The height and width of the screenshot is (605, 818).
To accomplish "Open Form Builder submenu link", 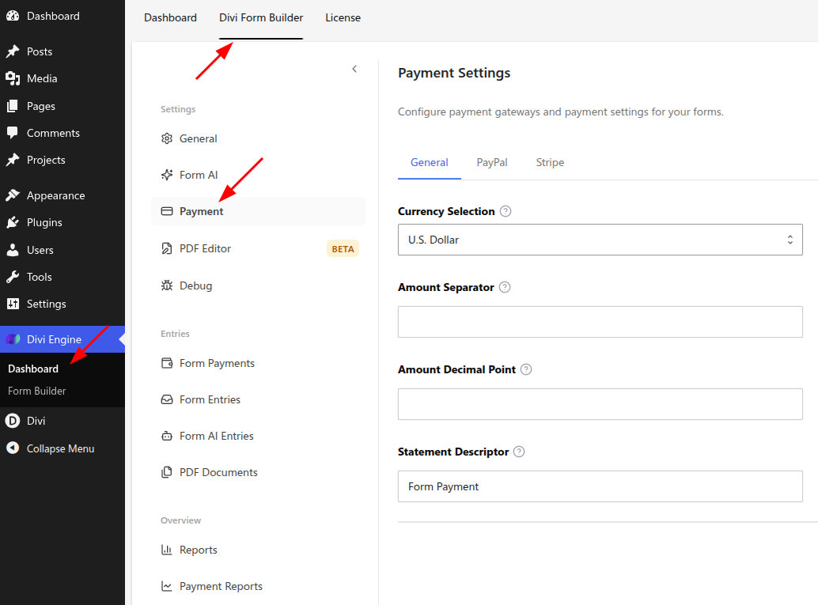I will tap(37, 391).
